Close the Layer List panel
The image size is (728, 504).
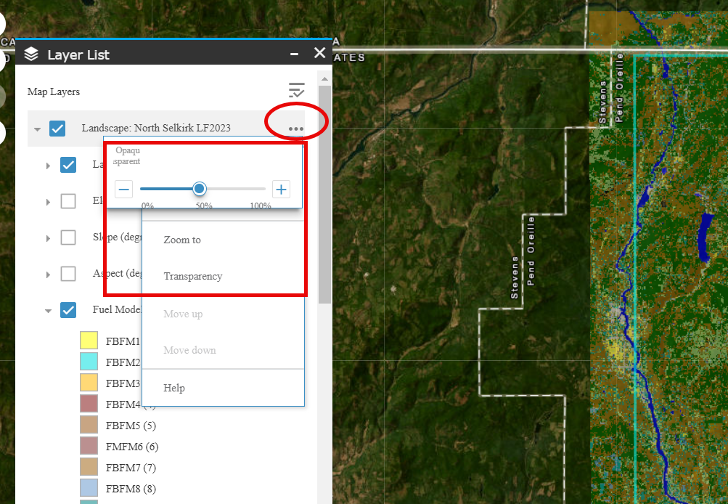319,53
